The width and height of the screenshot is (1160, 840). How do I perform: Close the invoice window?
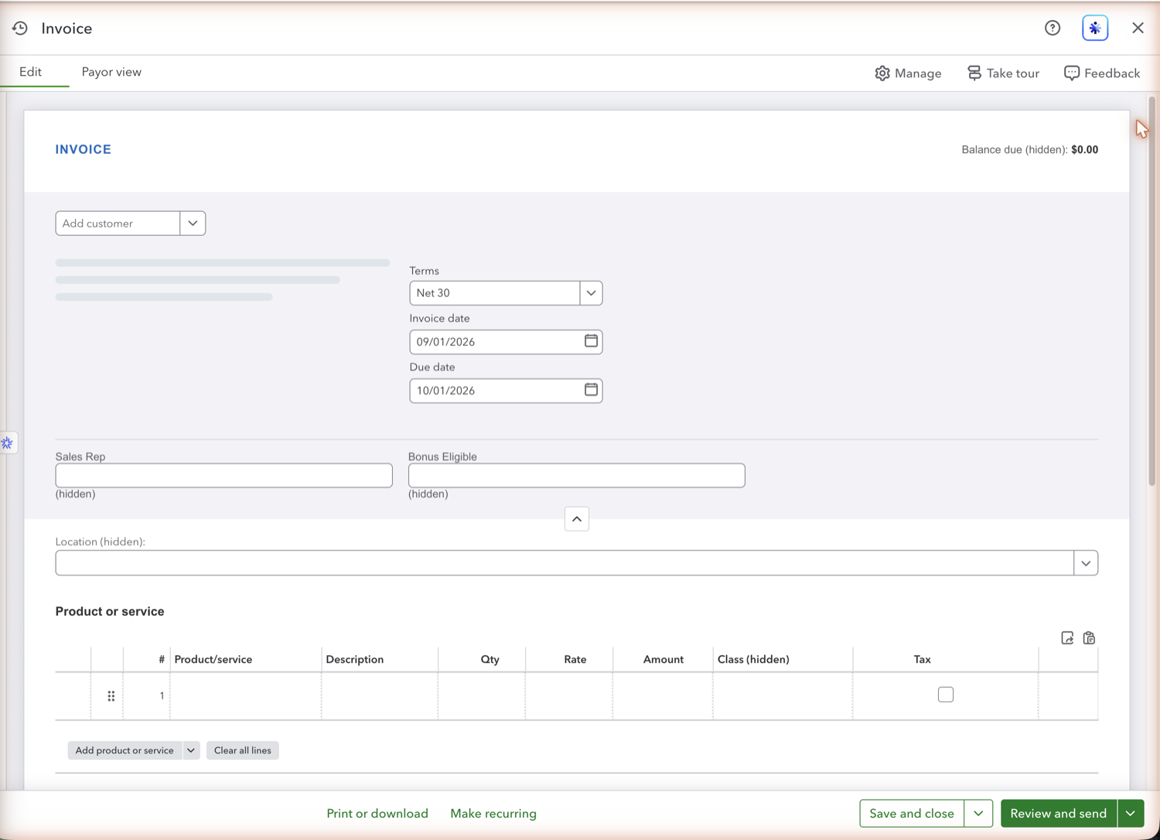tap(1138, 28)
